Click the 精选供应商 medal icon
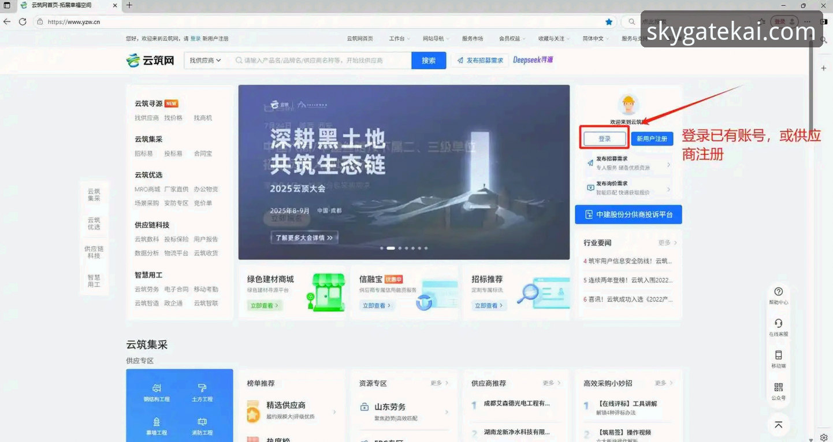This screenshot has width=833, height=442. [x=253, y=411]
